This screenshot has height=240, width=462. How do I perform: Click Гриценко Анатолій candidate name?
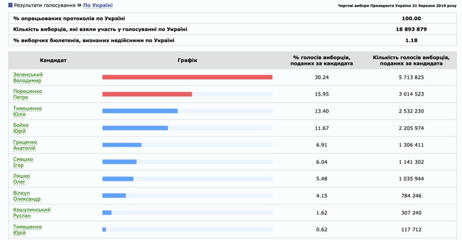click(x=25, y=145)
